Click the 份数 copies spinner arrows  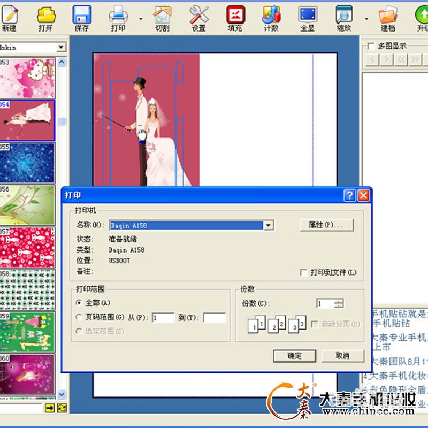tap(339, 303)
